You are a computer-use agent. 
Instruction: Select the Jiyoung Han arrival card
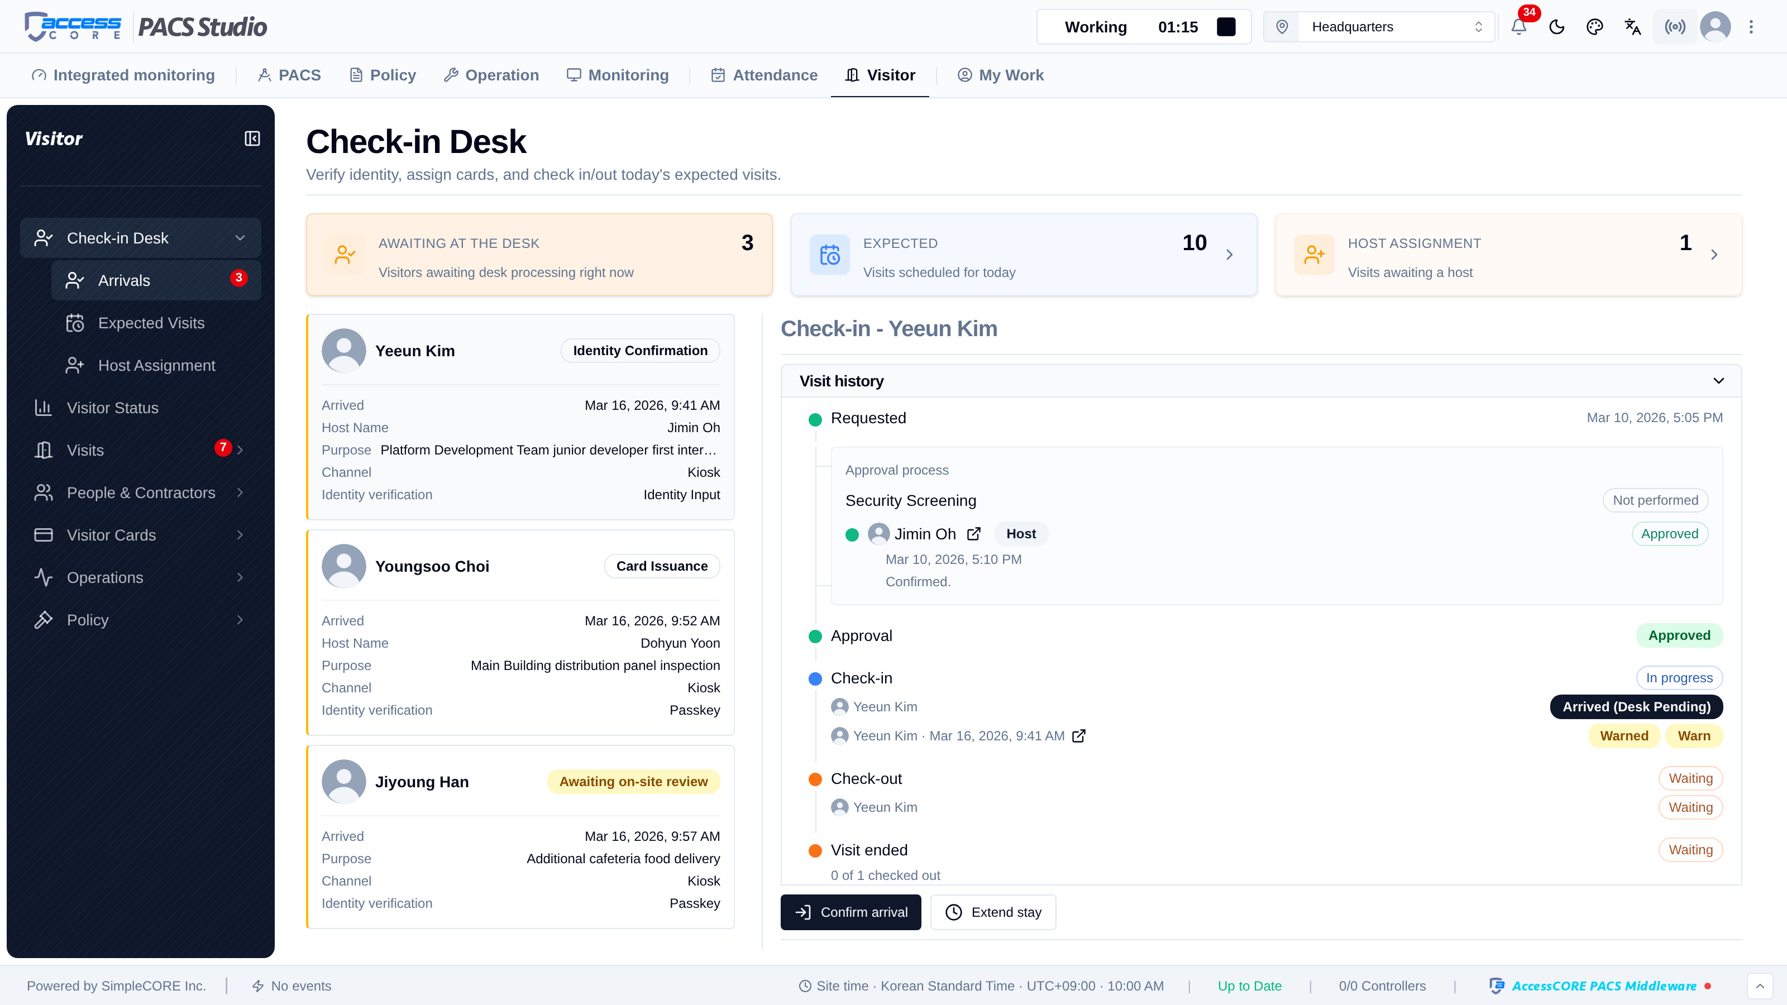click(x=520, y=837)
